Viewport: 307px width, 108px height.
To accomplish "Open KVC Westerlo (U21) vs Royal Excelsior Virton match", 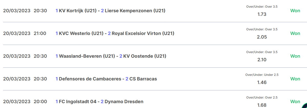I will point(115,33).
